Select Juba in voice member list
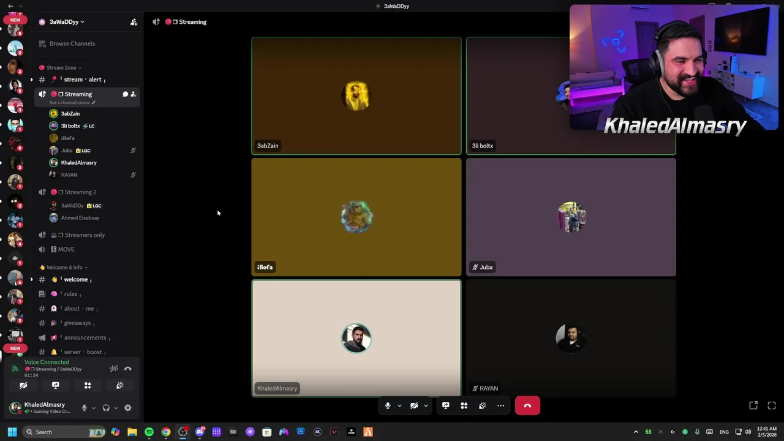Screen dimensions: 784x441 pyautogui.click(x=92, y=150)
